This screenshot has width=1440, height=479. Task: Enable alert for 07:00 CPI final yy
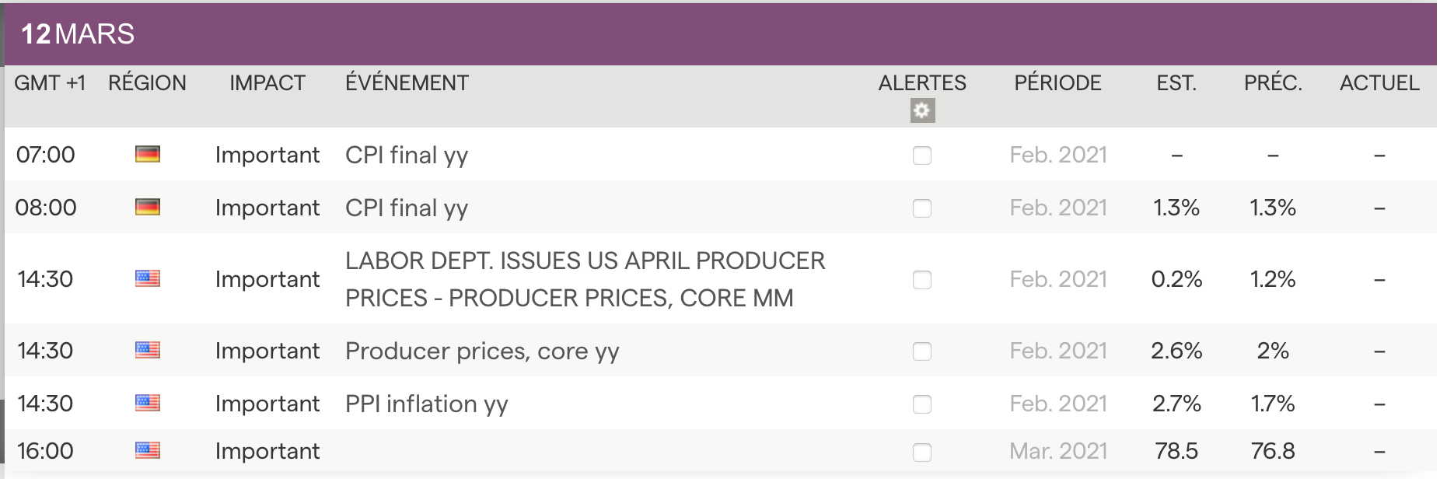[x=922, y=156]
